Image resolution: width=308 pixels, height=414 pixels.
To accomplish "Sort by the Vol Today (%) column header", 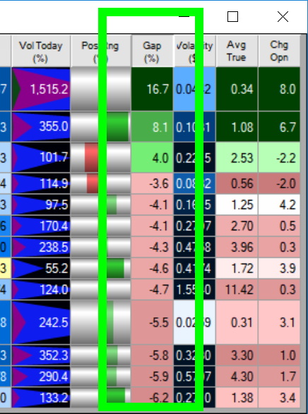I will point(41,52).
